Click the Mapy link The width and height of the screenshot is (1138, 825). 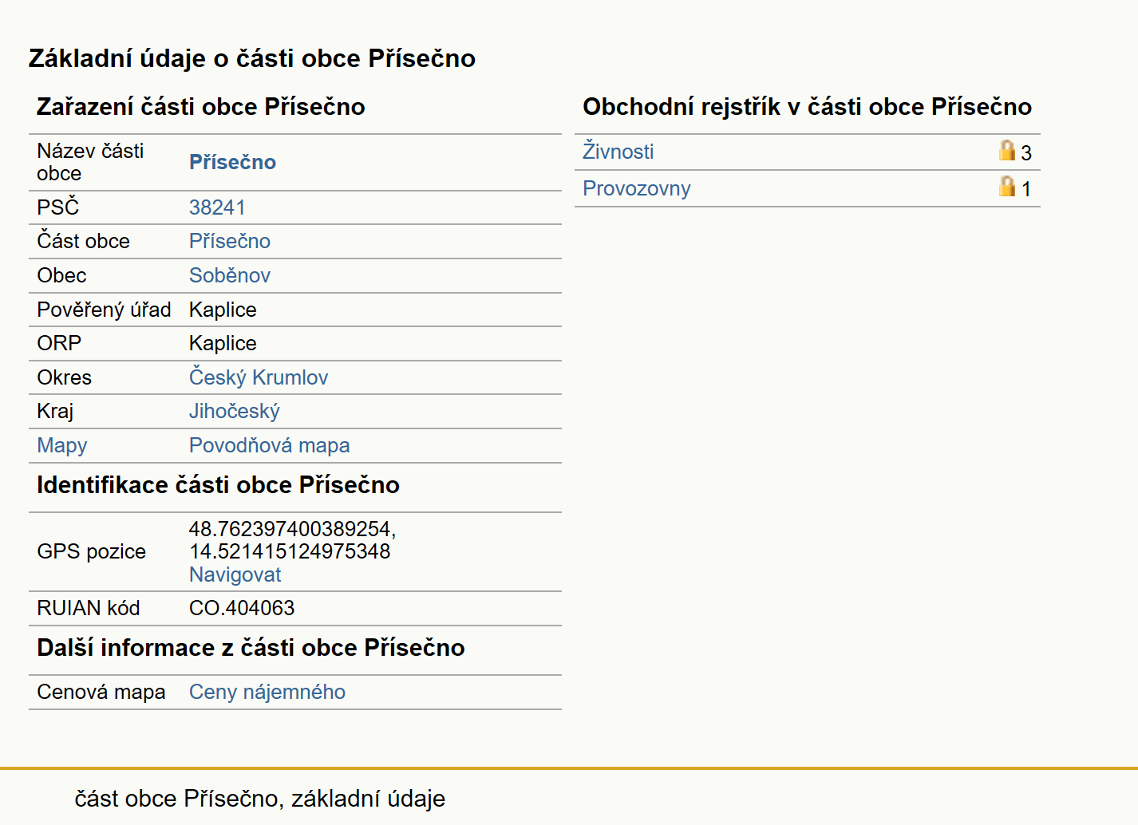pos(62,445)
